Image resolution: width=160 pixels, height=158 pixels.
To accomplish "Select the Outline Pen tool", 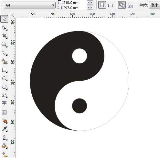I will pos(4,138).
